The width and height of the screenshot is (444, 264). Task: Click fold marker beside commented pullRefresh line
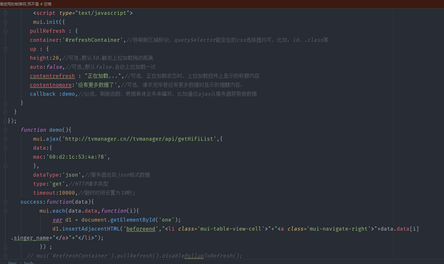pos(5,256)
